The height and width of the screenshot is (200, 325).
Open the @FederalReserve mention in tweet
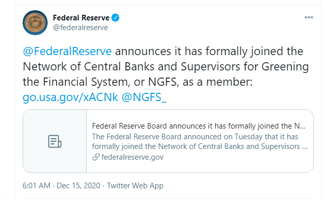pos(67,51)
